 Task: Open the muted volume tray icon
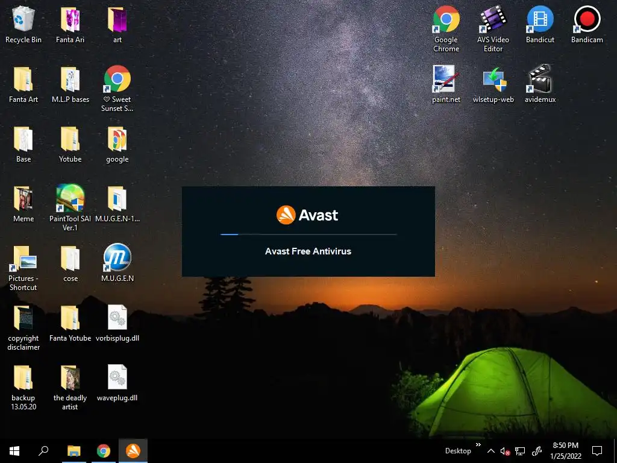tap(505, 451)
